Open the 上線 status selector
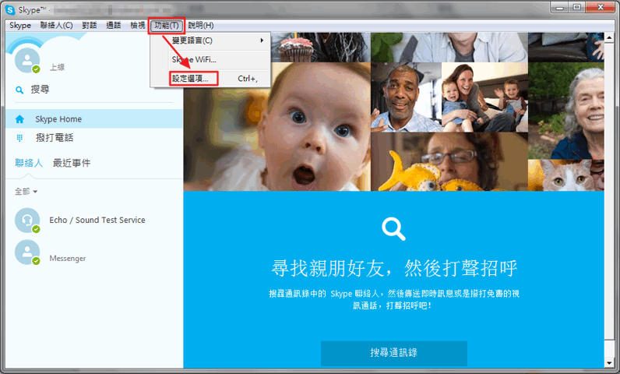This screenshot has width=620, height=374. coord(57,67)
